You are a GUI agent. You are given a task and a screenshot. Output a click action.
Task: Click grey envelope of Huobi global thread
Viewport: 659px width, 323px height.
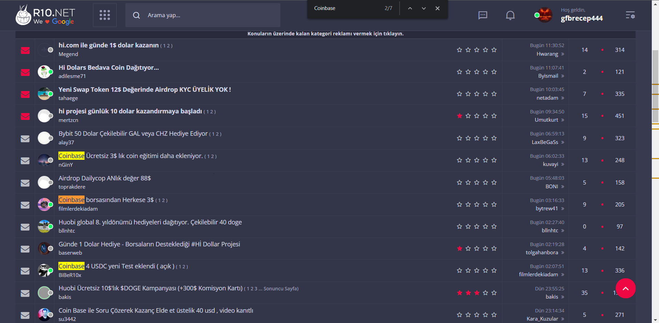tap(25, 227)
